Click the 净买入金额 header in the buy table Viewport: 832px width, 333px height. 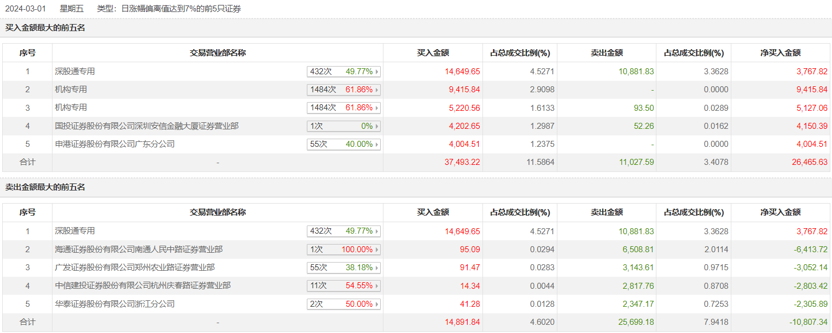coord(780,53)
